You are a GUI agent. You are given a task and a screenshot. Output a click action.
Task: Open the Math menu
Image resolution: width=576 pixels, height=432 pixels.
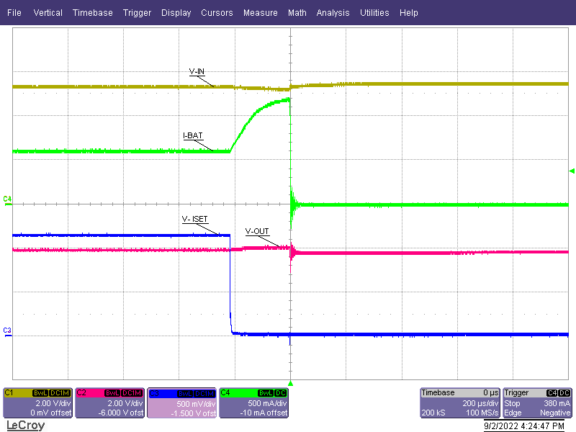tap(297, 12)
